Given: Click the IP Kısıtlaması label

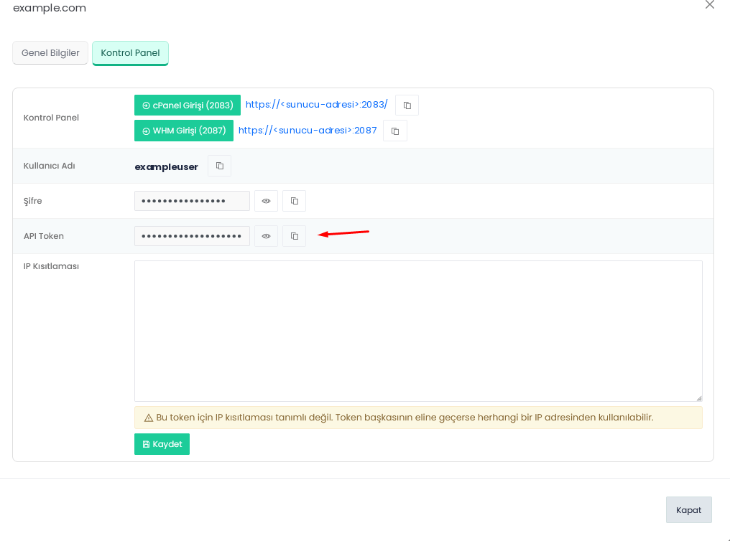Looking at the screenshot, I should [x=51, y=266].
